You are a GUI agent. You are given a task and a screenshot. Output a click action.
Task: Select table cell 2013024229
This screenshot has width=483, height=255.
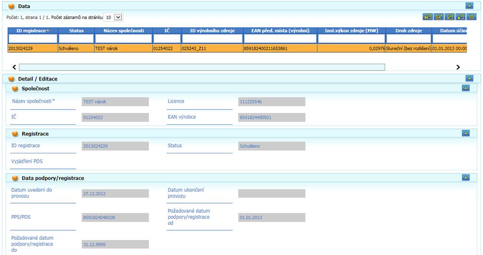tap(33, 48)
